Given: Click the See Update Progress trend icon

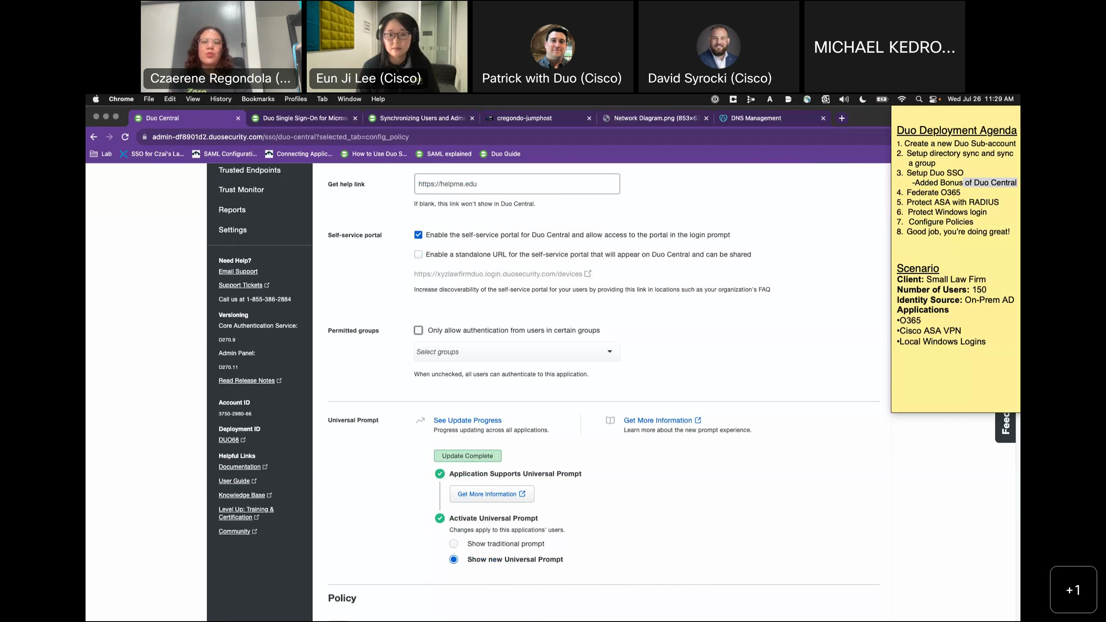Looking at the screenshot, I should pyautogui.click(x=420, y=420).
